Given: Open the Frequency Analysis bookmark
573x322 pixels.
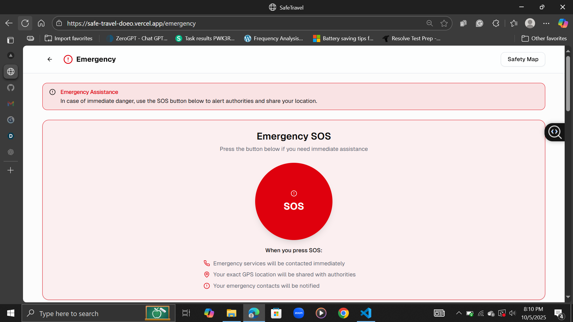Looking at the screenshot, I should pyautogui.click(x=273, y=38).
